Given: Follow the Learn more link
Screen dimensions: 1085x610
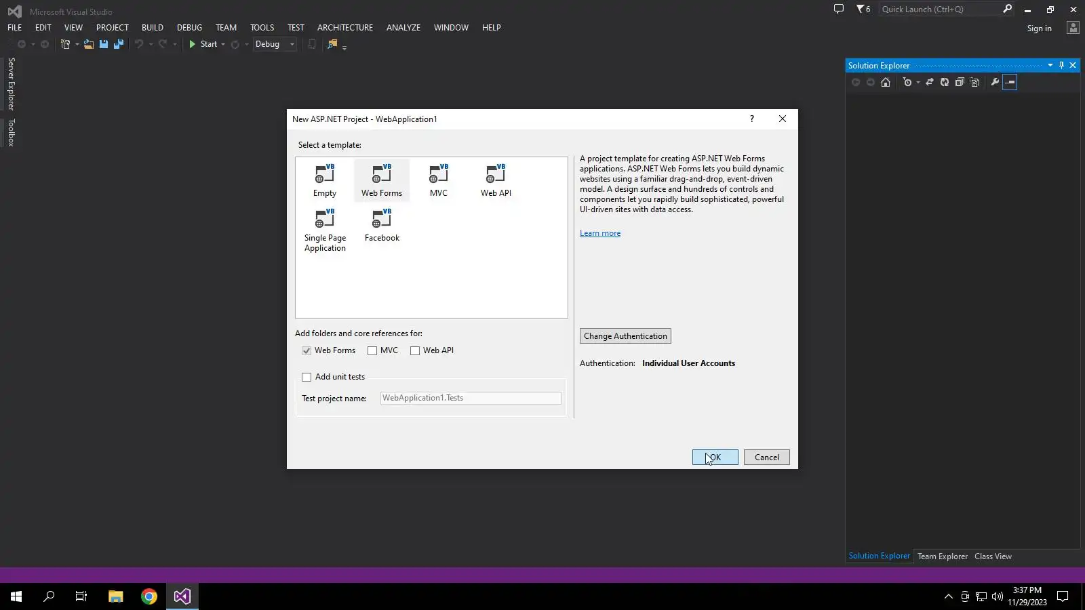Looking at the screenshot, I should click(x=600, y=233).
